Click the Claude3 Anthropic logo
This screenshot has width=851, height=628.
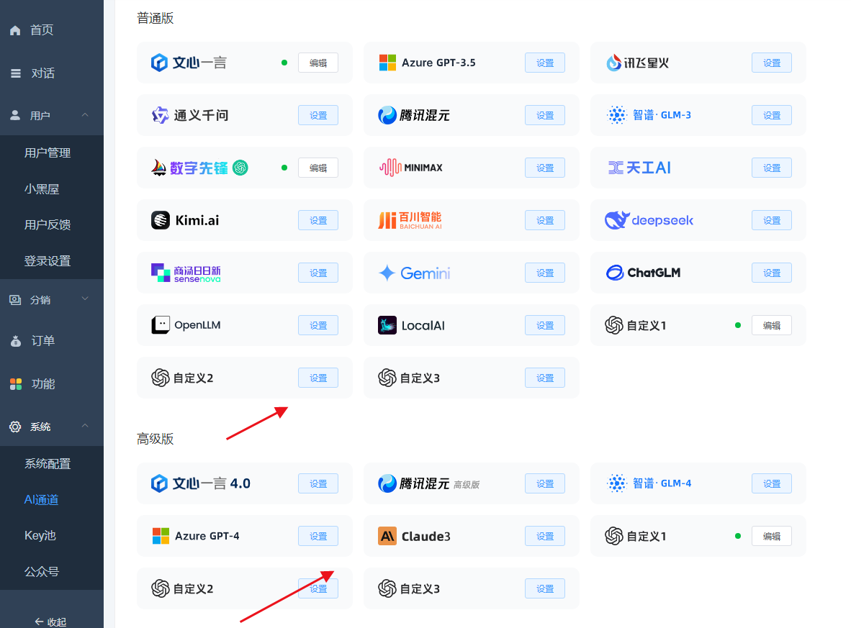pyautogui.click(x=387, y=537)
